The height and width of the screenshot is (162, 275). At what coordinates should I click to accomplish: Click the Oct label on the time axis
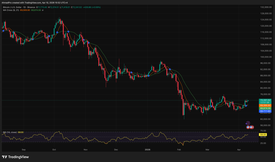(x=54, y=149)
